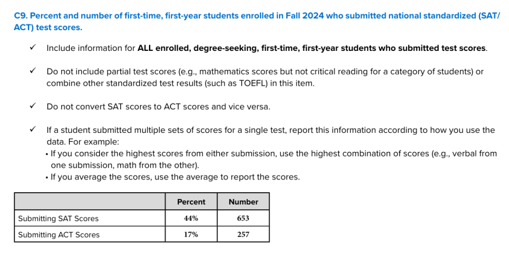The height and width of the screenshot is (254, 509).
Task: Click the checkmark next to "Do not convert SAT scores"
Action: 33,106
